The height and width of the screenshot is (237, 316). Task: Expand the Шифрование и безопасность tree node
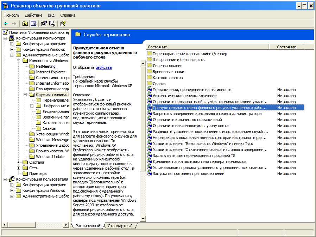(x=32, y=106)
